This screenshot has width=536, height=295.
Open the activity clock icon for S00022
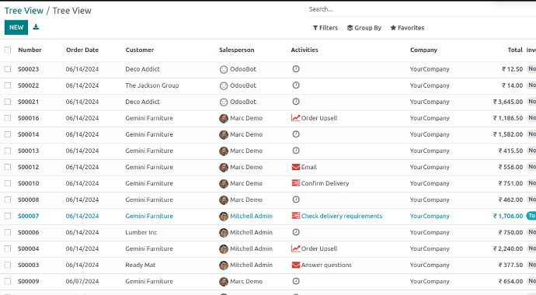296,85
